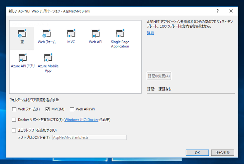The height and width of the screenshot is (164, 244).
Task: Click the 認証の変更(A) button
Action: point(159,76)
